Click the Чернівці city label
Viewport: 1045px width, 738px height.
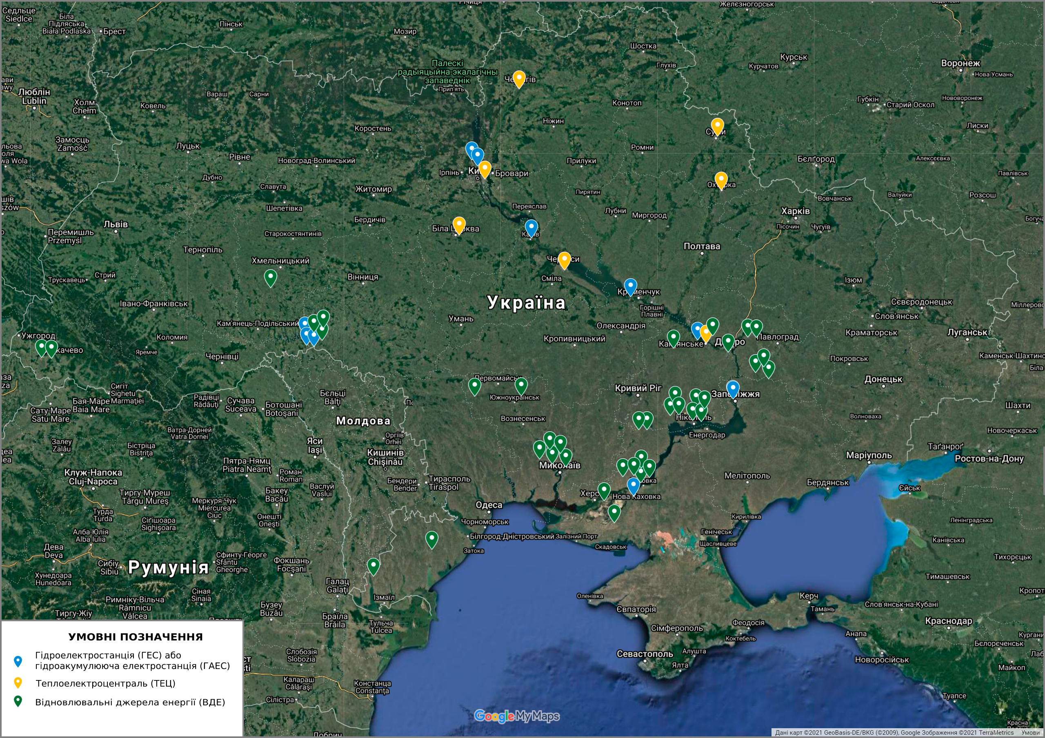222,356
